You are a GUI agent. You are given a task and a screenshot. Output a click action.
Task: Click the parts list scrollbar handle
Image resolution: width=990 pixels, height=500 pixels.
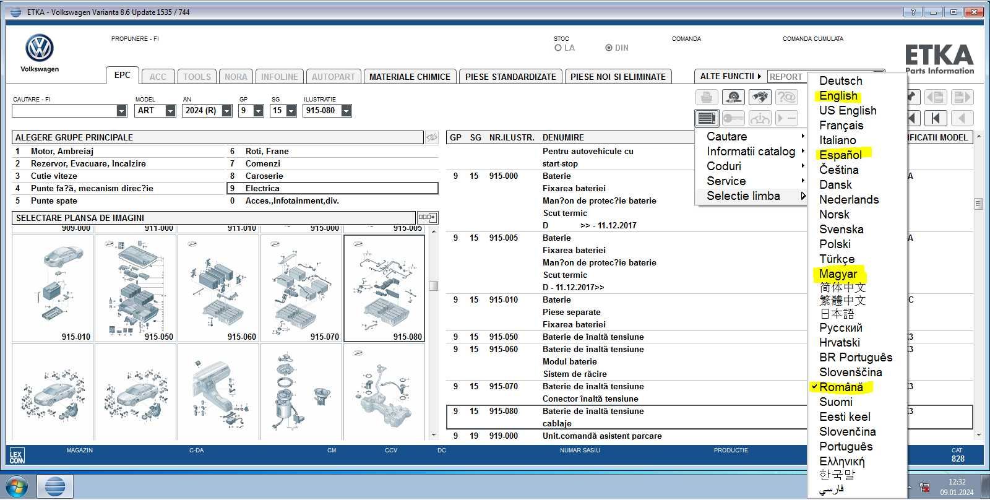point(978,204)
